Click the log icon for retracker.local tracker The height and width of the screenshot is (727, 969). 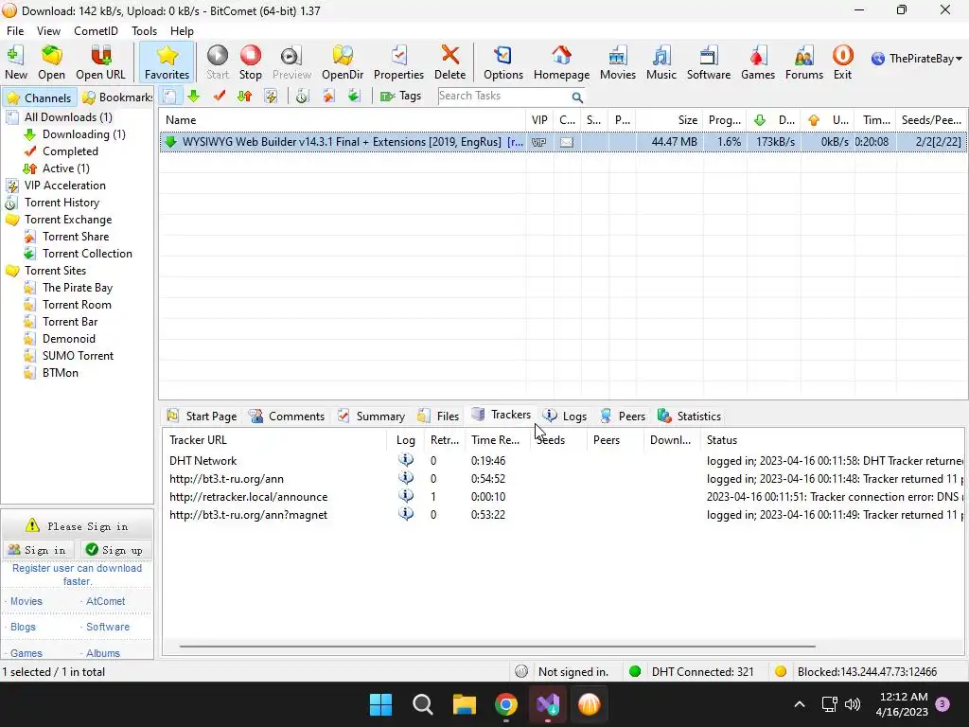click(x=405, y=496)
